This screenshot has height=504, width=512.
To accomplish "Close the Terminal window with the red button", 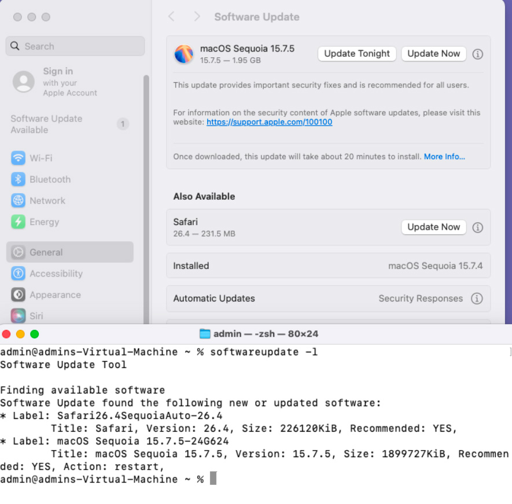I will 6,334.
